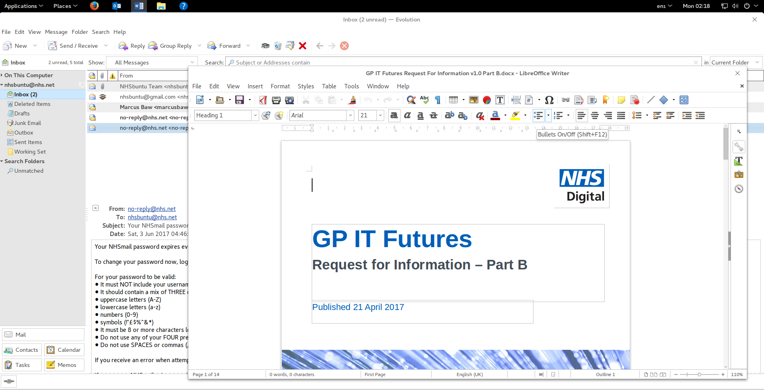Open the Send / Receive dropdown arrow
Screen dimensions: 764x390
106,46
